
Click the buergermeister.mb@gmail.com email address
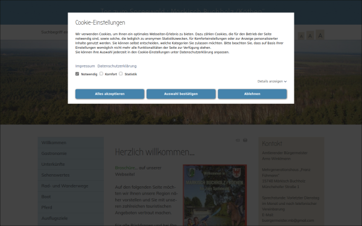click(288, 221)
